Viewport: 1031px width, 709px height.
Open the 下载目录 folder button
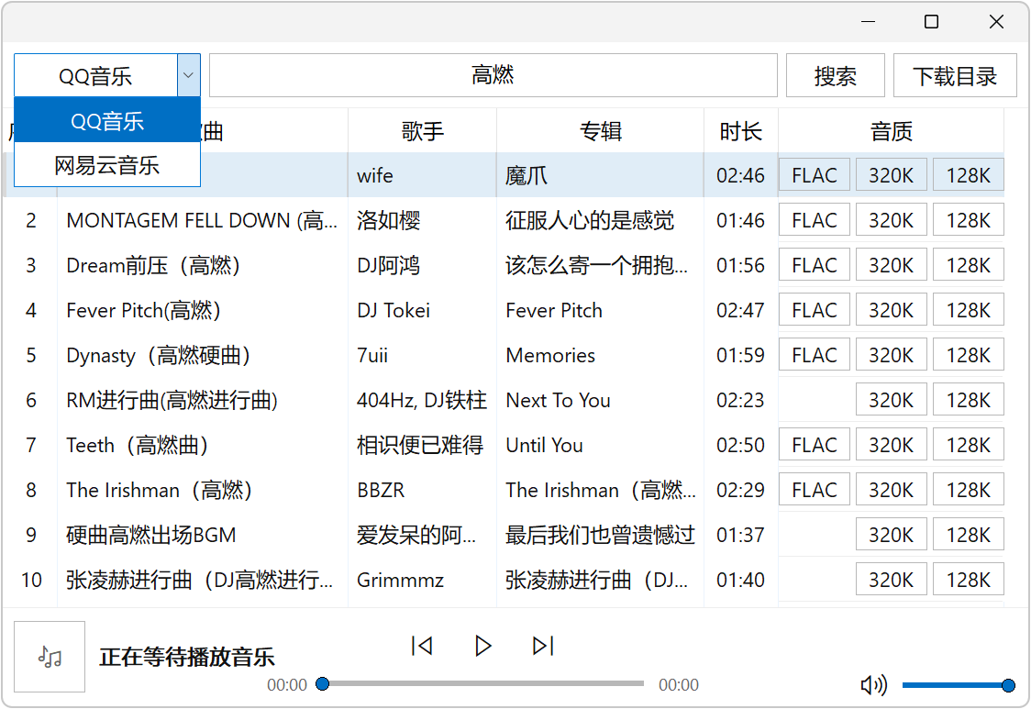[955, 75]
